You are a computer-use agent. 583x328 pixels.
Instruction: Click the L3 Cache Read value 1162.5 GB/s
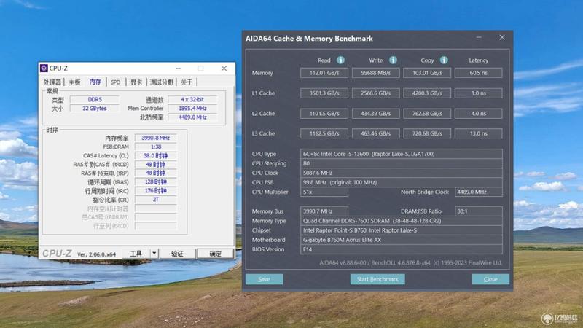tap(324, 133)
